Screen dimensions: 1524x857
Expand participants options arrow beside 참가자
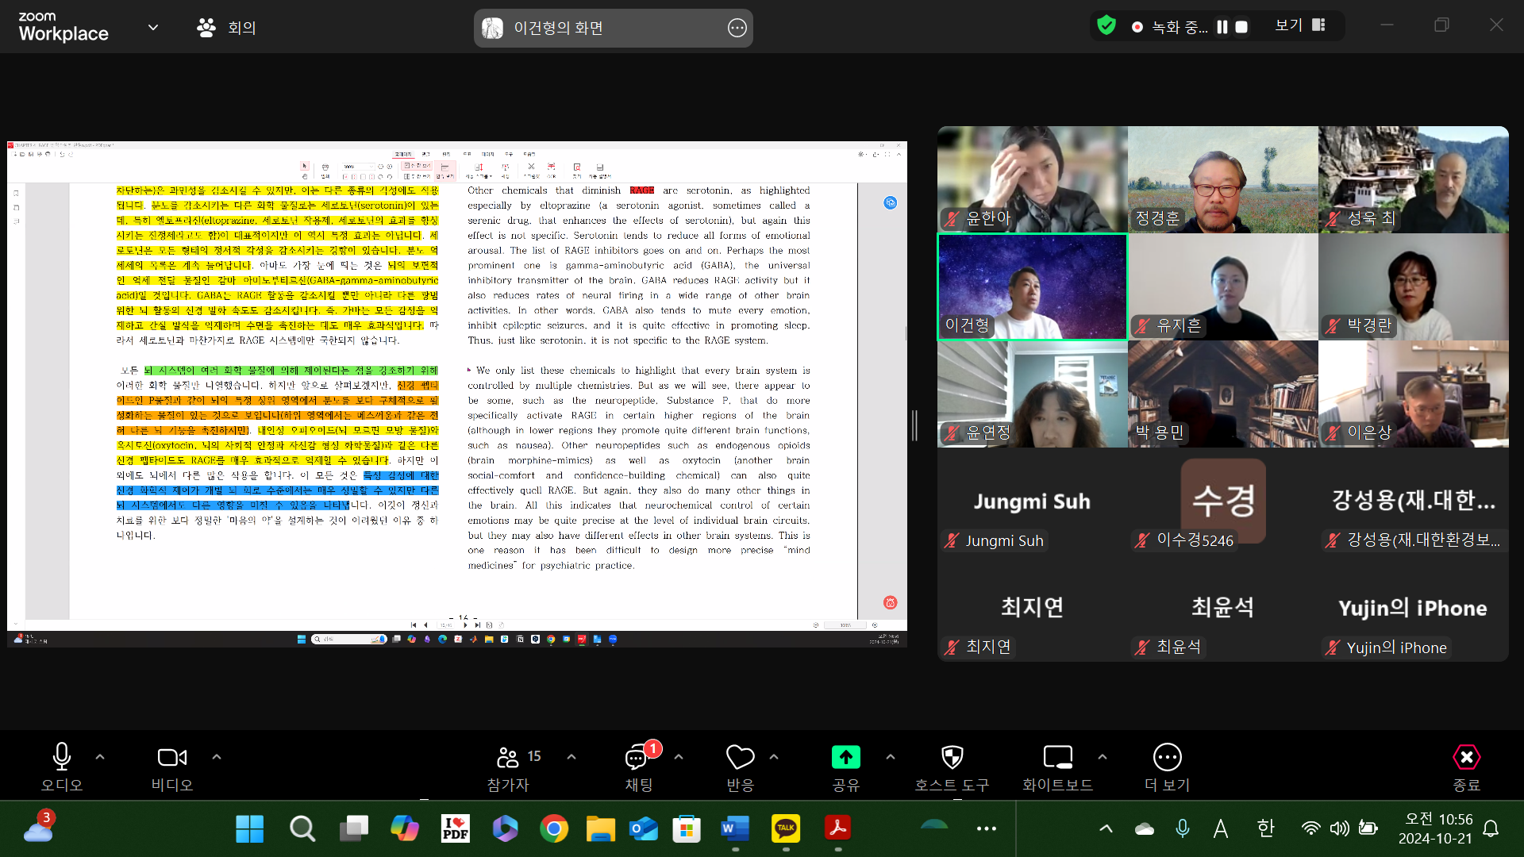tap(571, 757)
